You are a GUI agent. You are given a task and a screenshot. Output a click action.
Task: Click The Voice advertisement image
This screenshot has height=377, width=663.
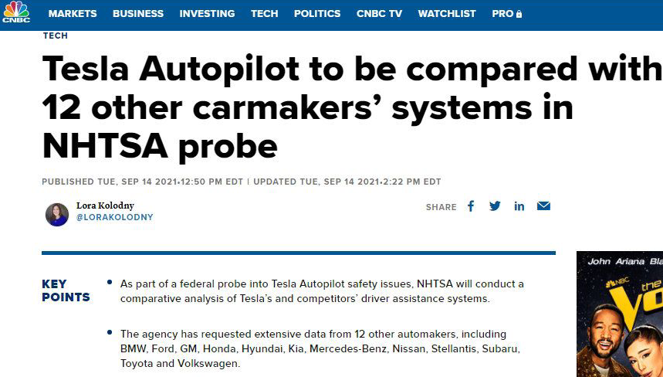pyautogui.click(x=620, y=314)
